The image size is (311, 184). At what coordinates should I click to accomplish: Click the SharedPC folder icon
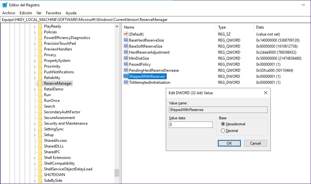point(40,152)
